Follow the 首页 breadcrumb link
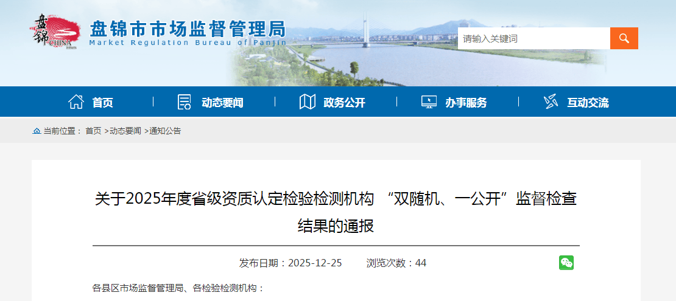 click(93, 131)
